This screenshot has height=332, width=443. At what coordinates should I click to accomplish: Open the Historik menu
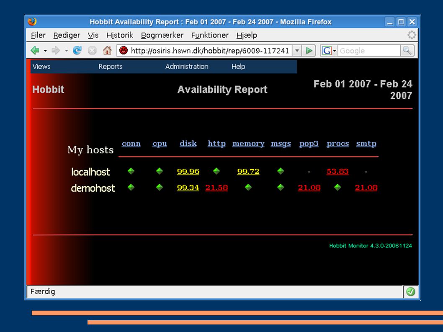[x=119, y=35]
